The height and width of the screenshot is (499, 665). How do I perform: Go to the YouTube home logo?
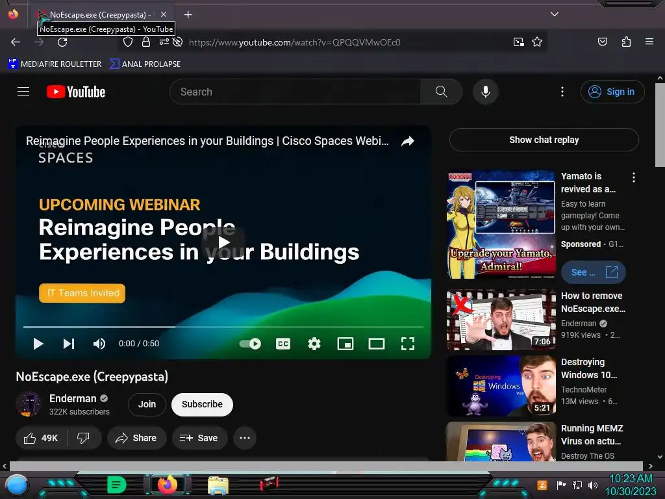coord(76,92)
